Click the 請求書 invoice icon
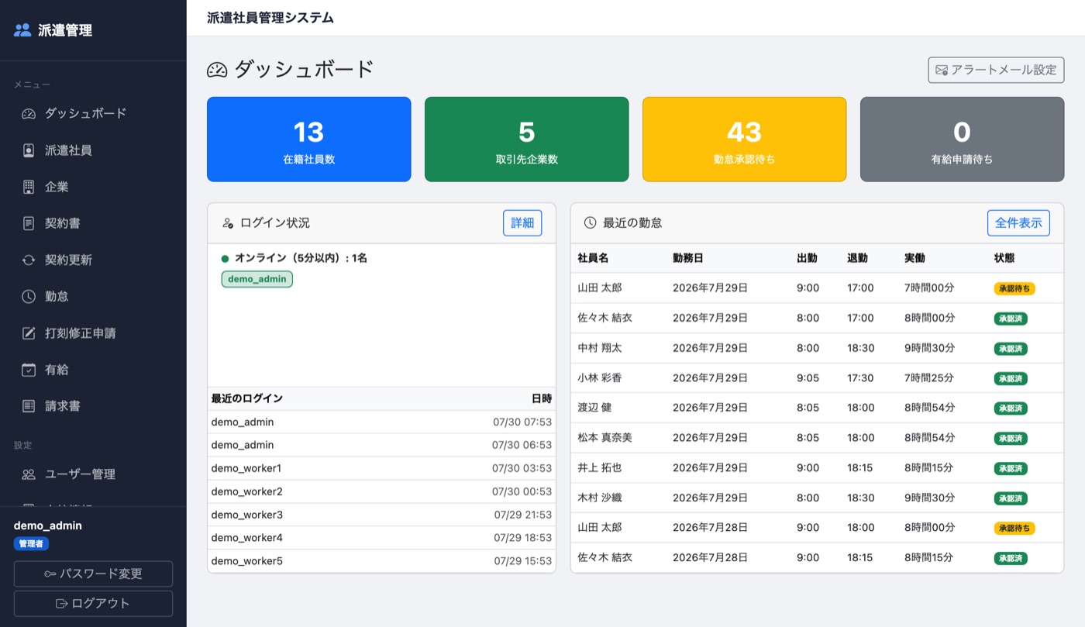Image resolution: width=1085 pixels, height=627 pixels. pos(29,406)
